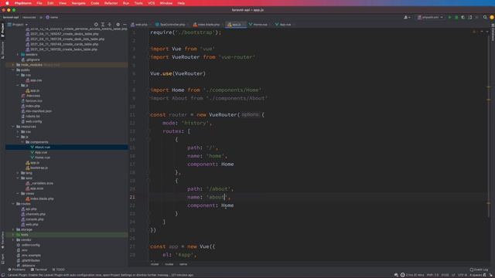Open the VCS menu

(x=152, y=3)
